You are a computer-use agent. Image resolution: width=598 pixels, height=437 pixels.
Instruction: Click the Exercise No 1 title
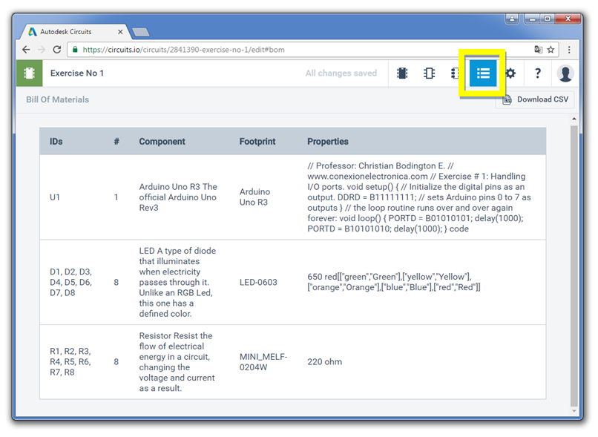[x=77, y=73]
